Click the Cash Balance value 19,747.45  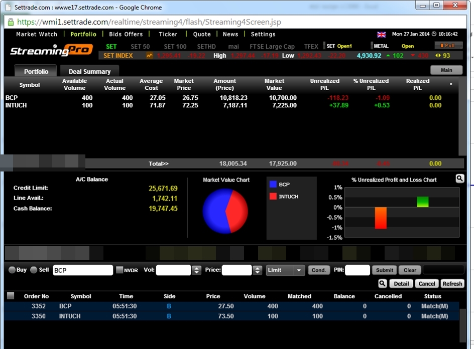163,208
